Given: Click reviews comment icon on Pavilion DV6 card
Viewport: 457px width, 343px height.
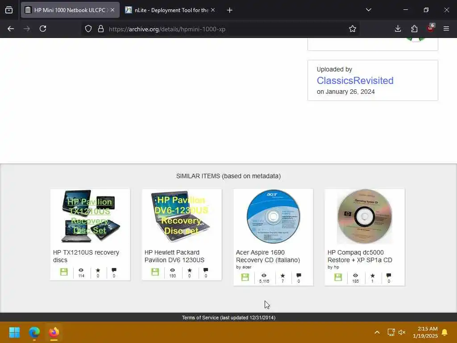Looking at the screenshot, I should [x=206, y=270].
